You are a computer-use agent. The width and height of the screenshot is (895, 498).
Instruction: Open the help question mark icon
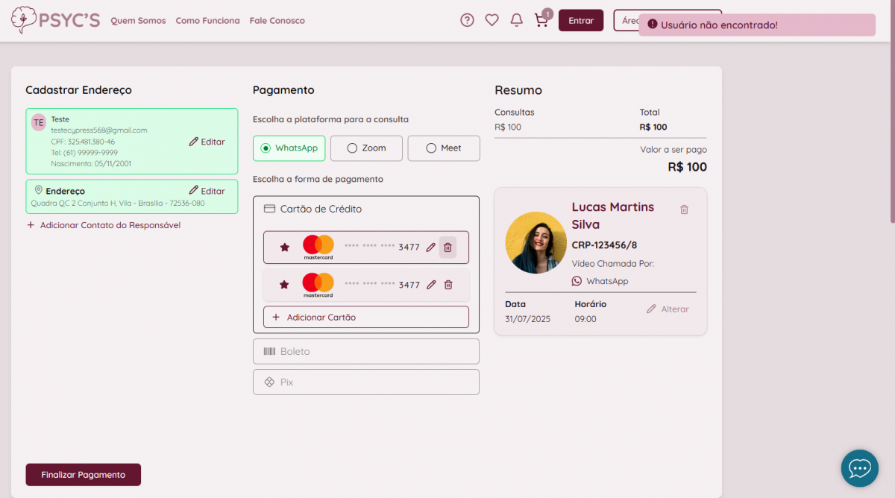point(467,20)
